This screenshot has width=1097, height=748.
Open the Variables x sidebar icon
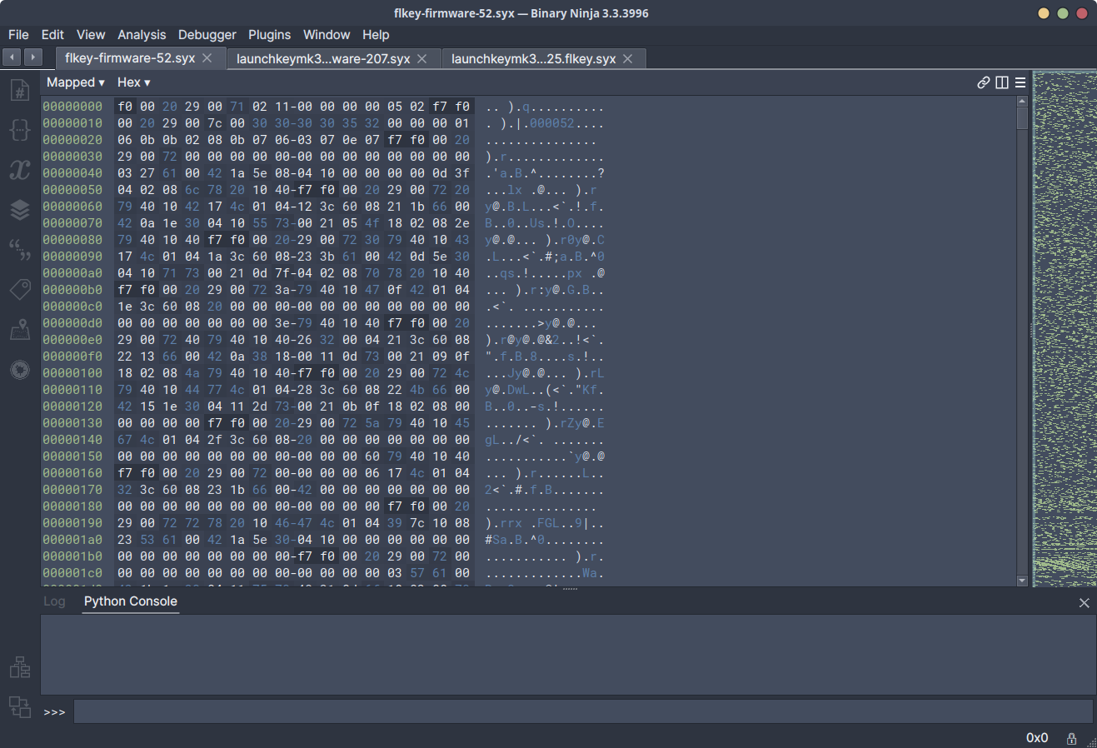20,170
